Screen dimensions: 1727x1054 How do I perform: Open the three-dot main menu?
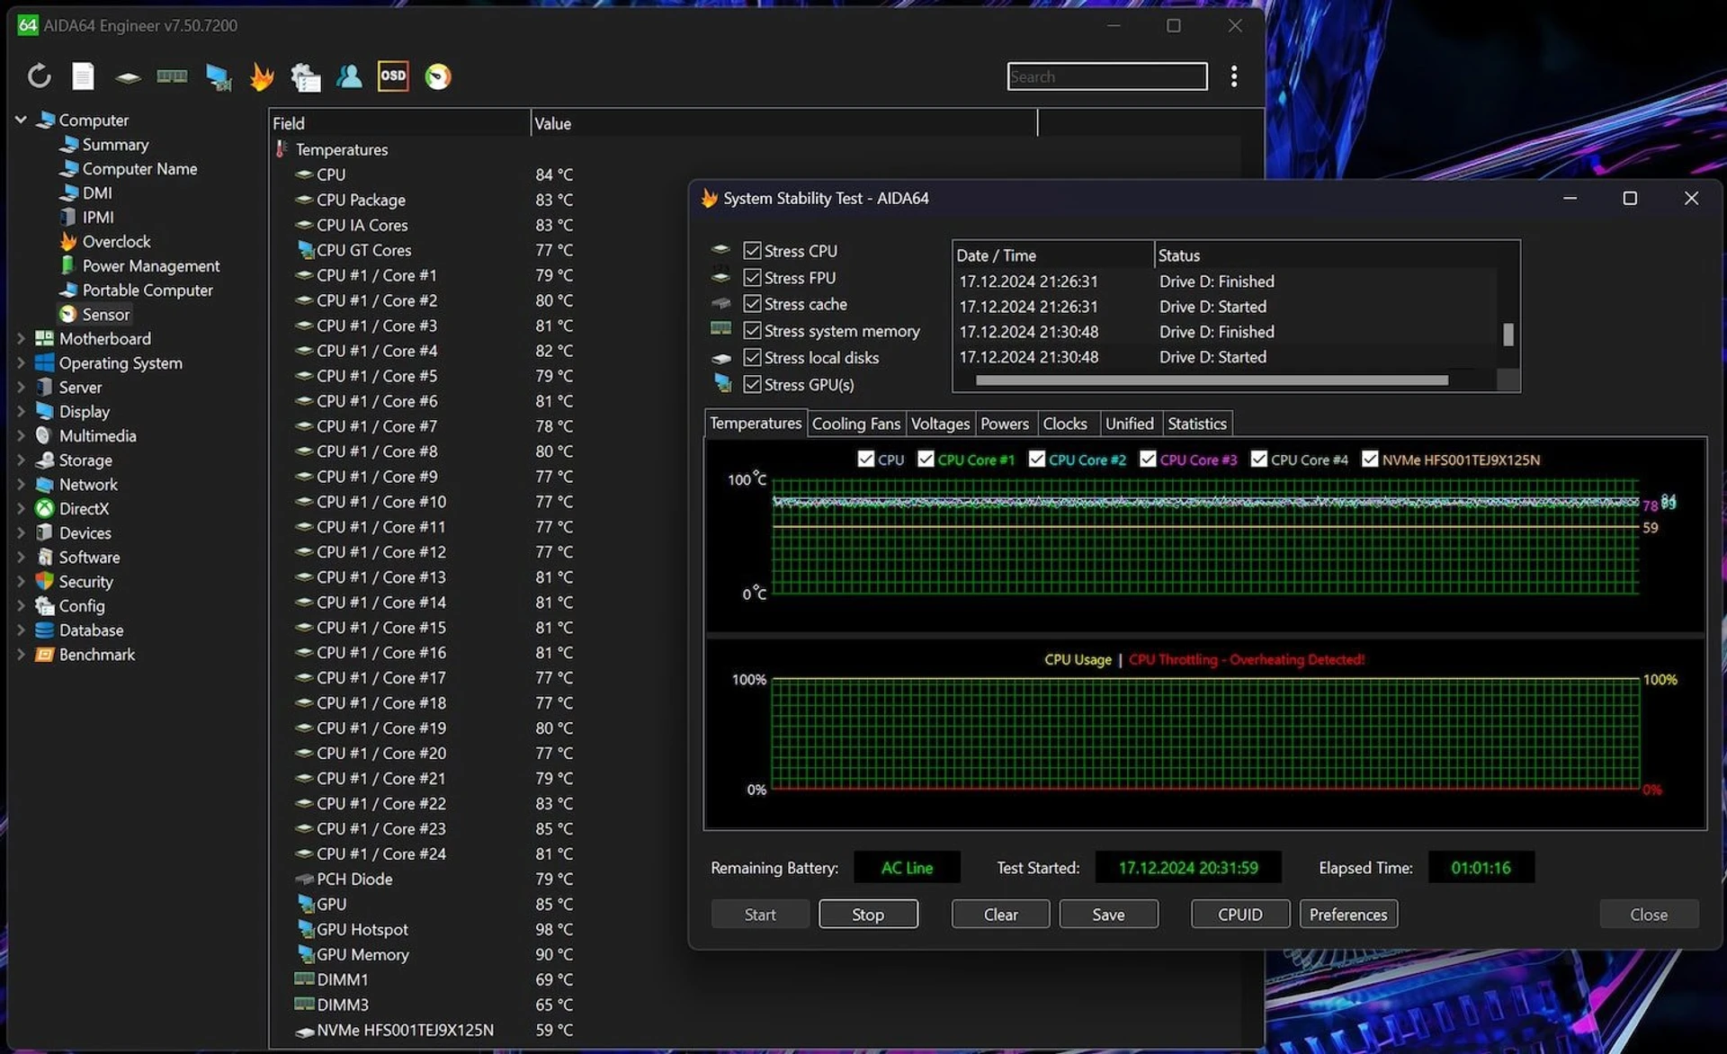[1234, 76]
